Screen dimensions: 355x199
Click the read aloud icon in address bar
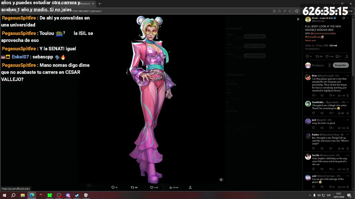[285, 11]
